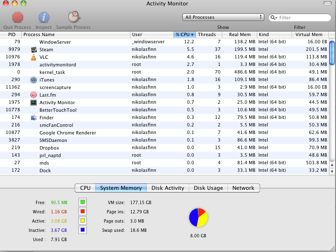Image resolution: width=336 pixels, height=252 pixels.
Task: Select the screencapture process name
Action: point(55,87)
